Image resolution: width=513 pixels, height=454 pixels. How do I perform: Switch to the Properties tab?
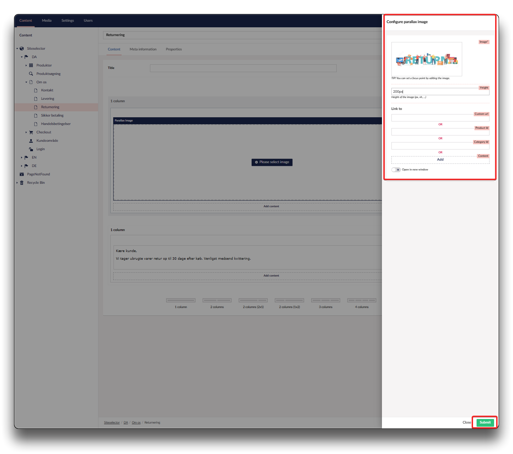174,49
